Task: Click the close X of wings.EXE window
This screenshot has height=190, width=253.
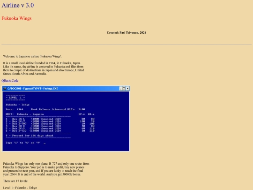Action: (127, 89)
